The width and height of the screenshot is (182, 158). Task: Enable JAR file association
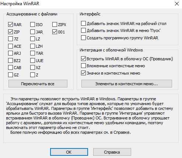32,32
